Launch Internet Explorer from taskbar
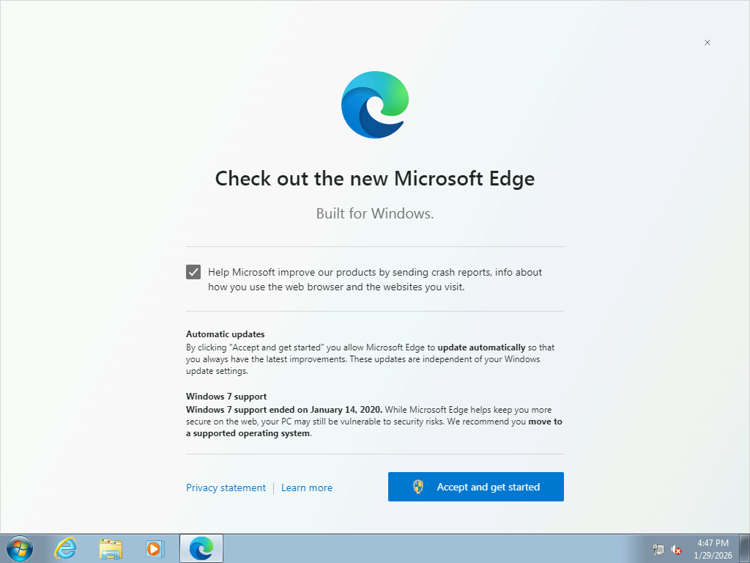The width and height of the screenshot is (750, 563). [65, 548]
